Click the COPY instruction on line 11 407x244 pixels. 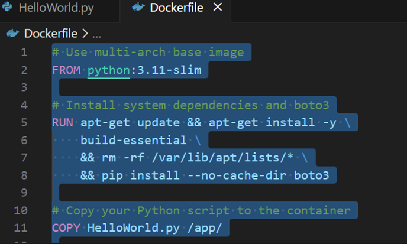66,228
